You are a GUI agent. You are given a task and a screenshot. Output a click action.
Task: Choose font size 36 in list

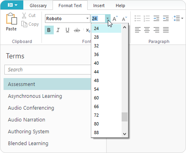pyautogui.click(x=106, y=54)
